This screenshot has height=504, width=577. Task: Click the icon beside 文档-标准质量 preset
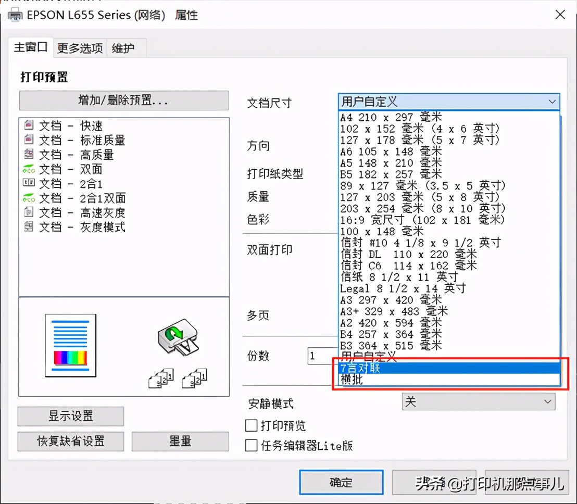click(x=30, y=140)
